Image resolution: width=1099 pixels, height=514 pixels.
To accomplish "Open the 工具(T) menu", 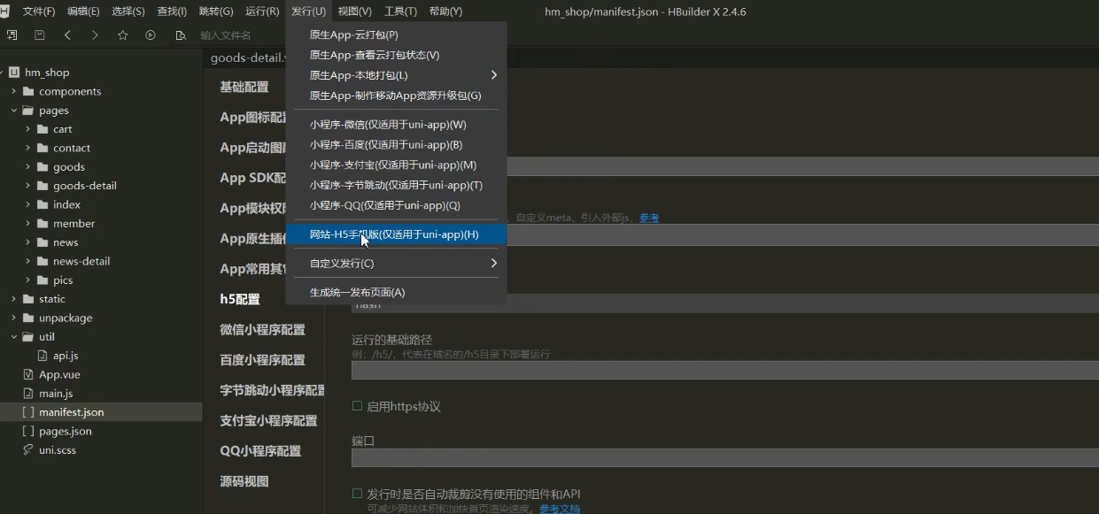I will (x=400, y=12).
